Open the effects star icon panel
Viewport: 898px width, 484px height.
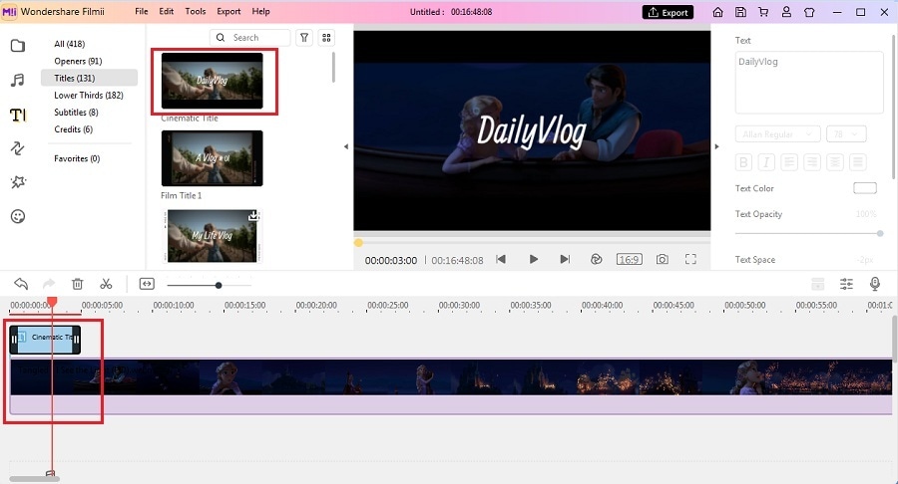click(x=18, y=182)
